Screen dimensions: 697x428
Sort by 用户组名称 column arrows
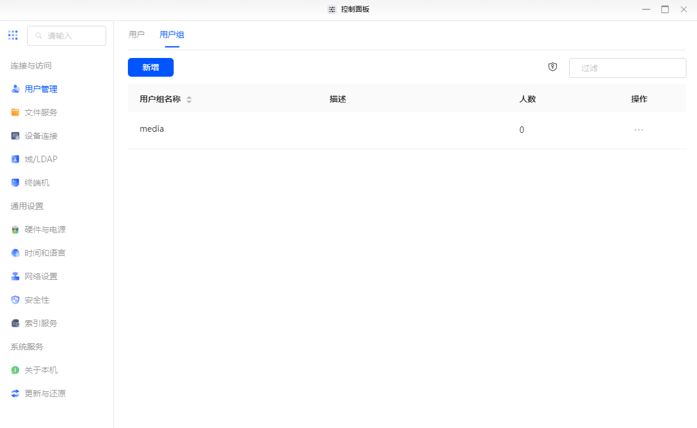(189, 100)
